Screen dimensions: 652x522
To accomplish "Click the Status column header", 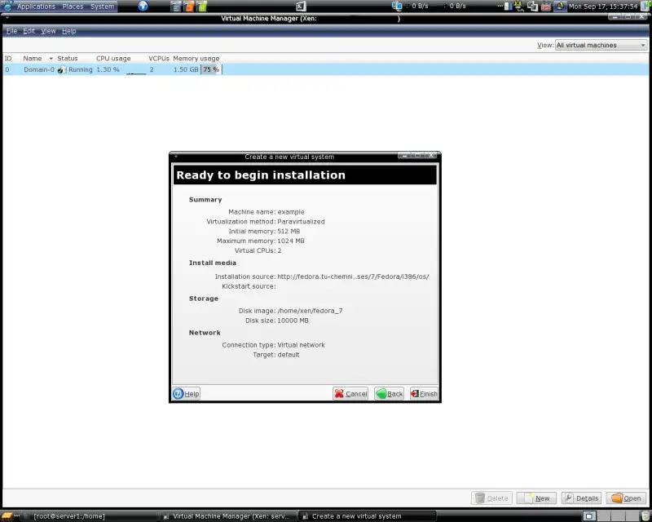I will click(68, 58).
